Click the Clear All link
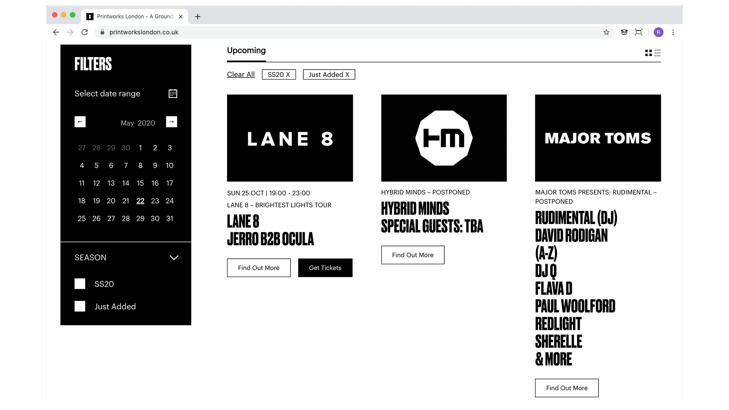Image resolution: width=729 pixels, height=410 pixels. pos(241,75)
